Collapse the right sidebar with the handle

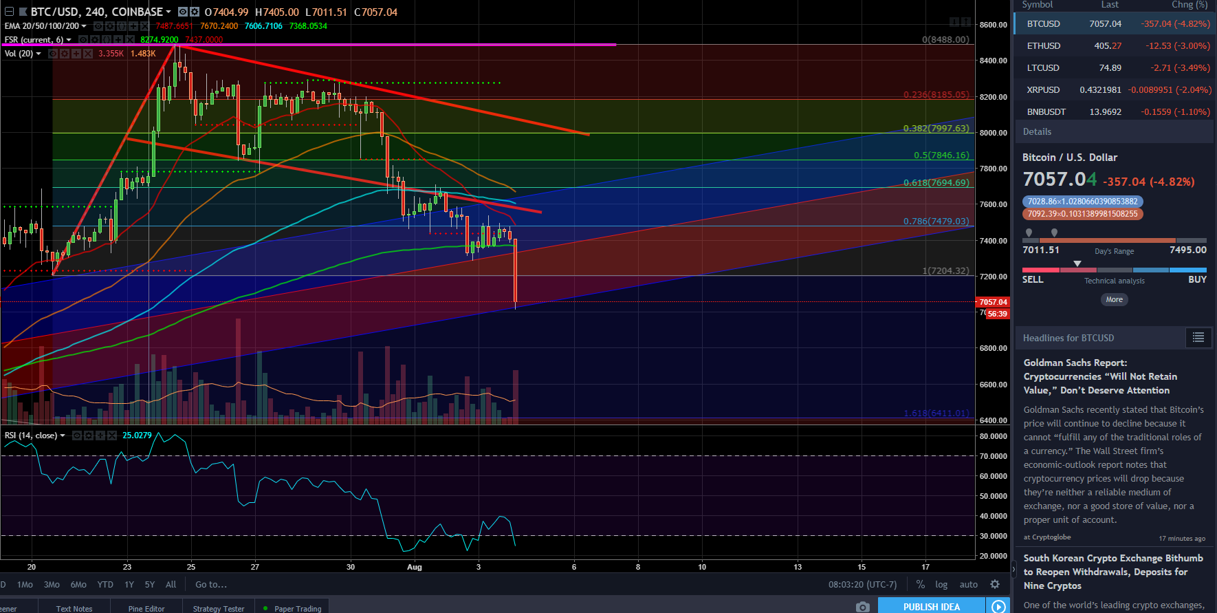(x=1013, y=569)
